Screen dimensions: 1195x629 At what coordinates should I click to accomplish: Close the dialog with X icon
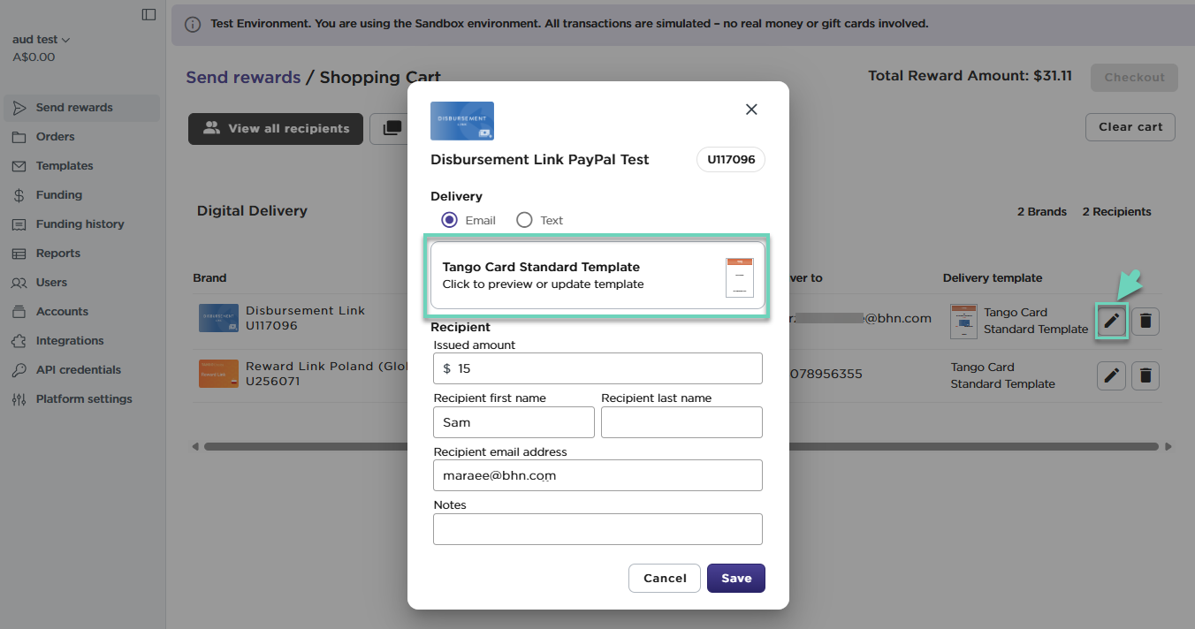pyautogui.click(x=751, y=110)
